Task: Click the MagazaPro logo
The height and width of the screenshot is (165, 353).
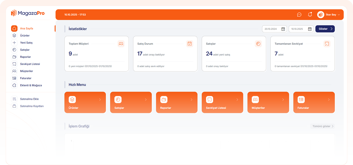Action: [x=28, y=13]
